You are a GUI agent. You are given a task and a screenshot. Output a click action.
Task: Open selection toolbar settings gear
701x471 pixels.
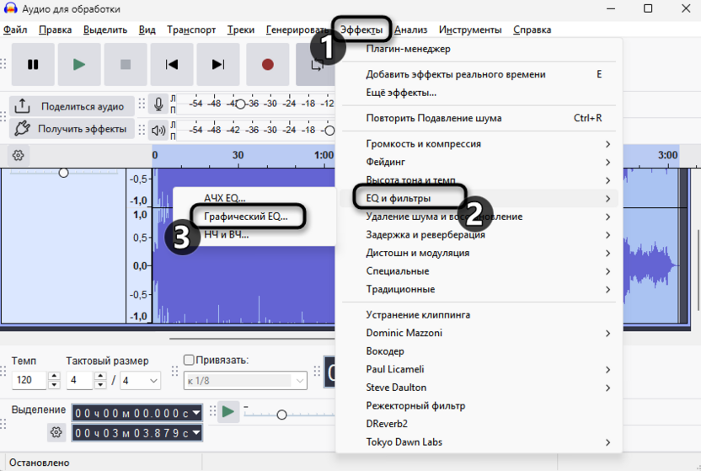[x=56, y=432]
